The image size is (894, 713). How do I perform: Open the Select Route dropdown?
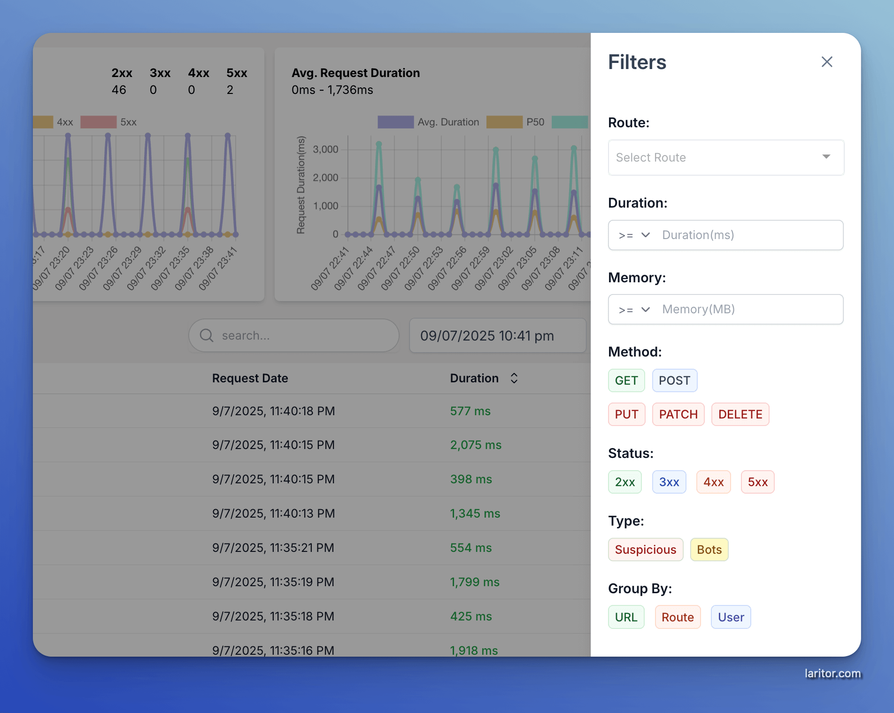[x=725, y=157]
